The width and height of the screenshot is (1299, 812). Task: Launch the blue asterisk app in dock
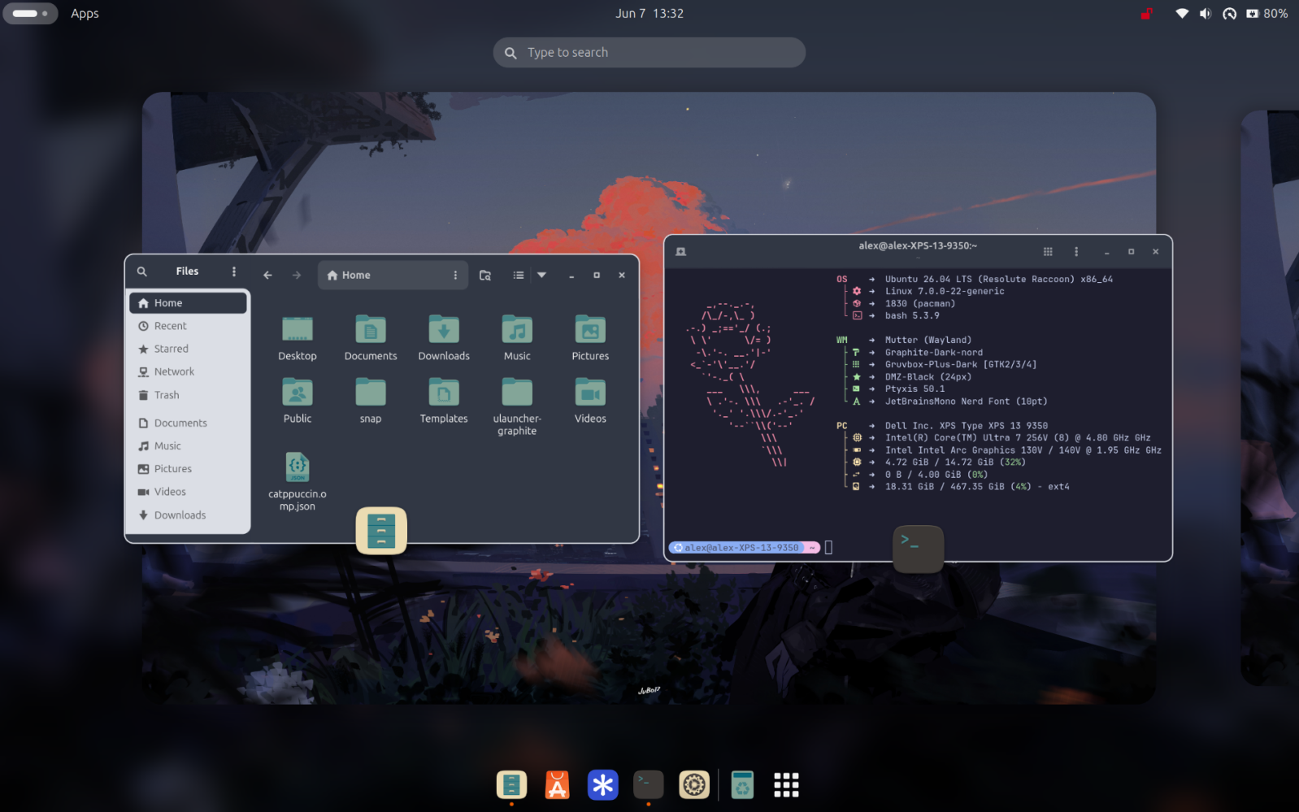602,785
